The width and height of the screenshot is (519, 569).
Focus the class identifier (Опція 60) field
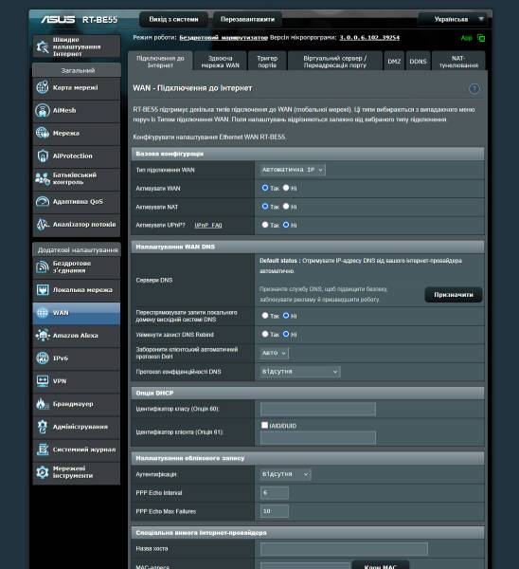[318, 409]
